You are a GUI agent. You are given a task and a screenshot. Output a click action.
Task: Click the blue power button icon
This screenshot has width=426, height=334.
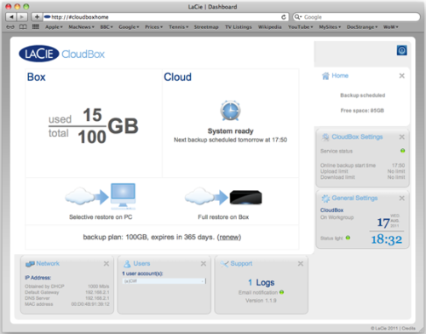coord(402,50)
